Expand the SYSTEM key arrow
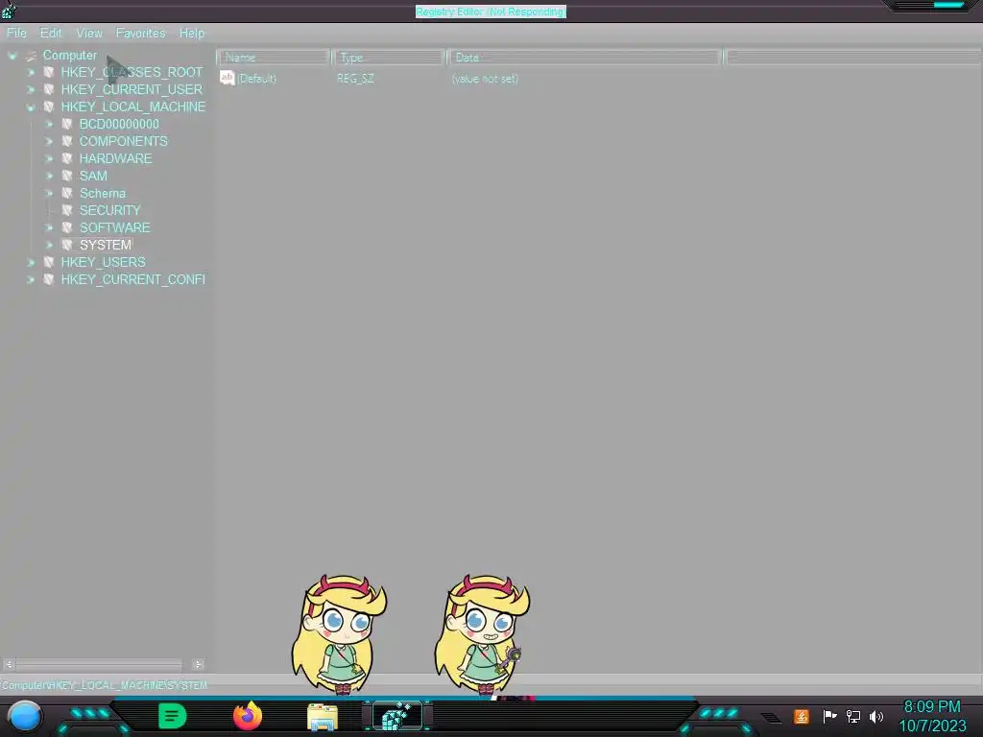The width and height of the screenshot is (983, 737). click(x=49, y=245)
